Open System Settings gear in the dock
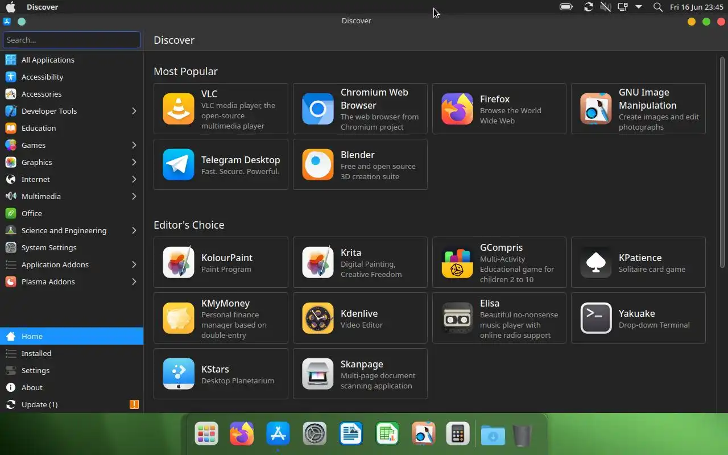This screenshot has width=728, height=455. 315,435
